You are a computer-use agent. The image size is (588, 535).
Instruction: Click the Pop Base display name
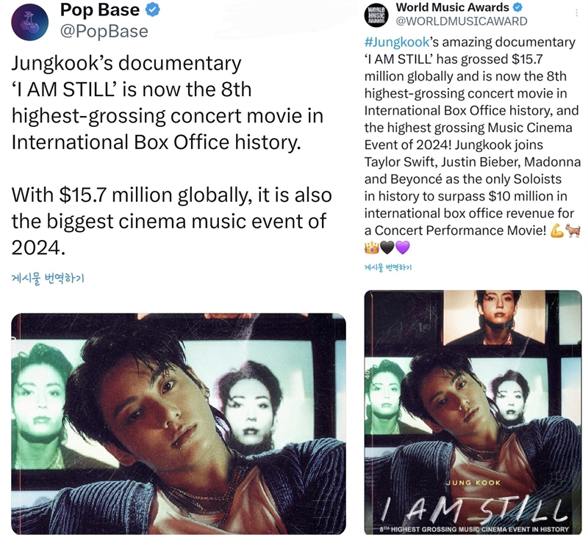click(x=100, y=10)
